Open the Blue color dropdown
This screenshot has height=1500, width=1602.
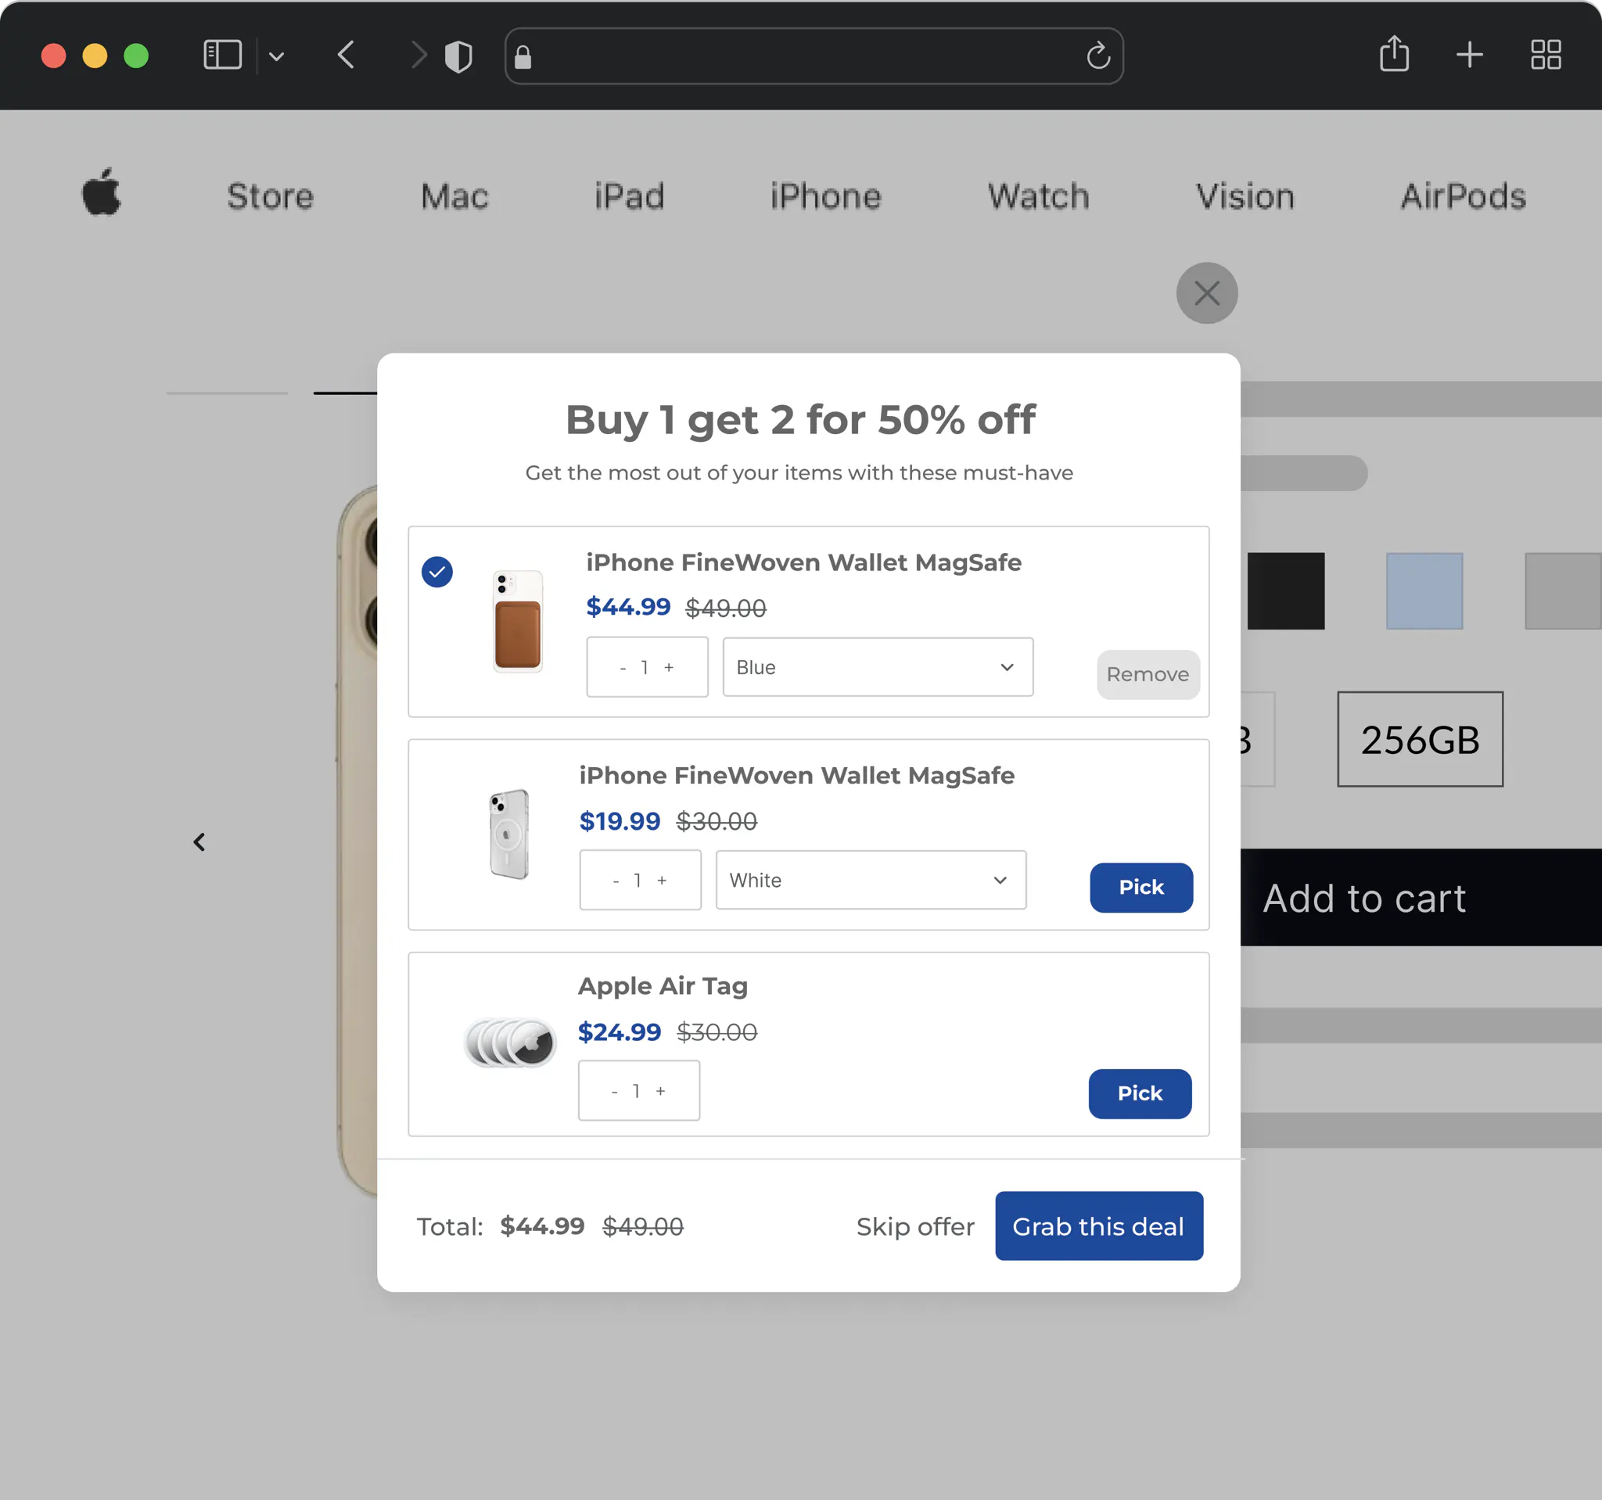click(x=878, y=667)
